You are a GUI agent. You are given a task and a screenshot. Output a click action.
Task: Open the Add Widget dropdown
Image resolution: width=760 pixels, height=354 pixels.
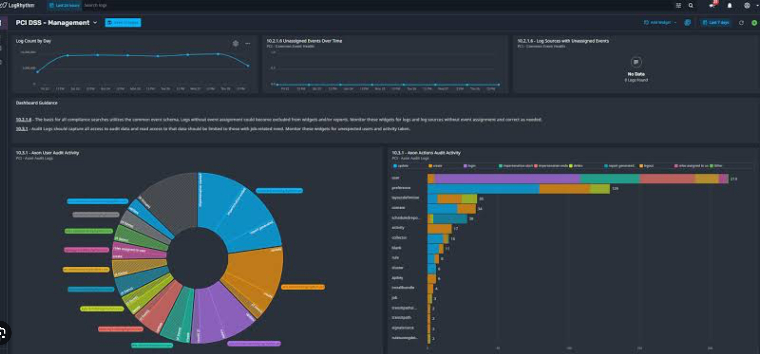[x=660, y=23]
